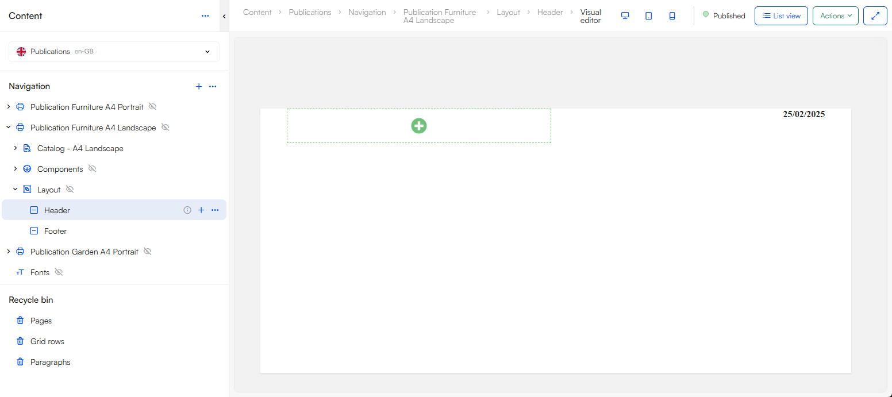Switch to List view
Viewport: 892px width, 397px height.
781,16
